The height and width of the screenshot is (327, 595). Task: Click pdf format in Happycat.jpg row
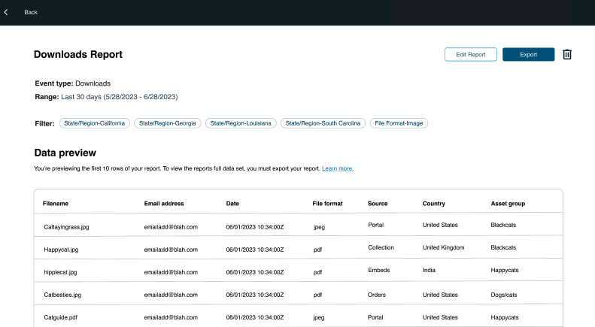point(317,250)
